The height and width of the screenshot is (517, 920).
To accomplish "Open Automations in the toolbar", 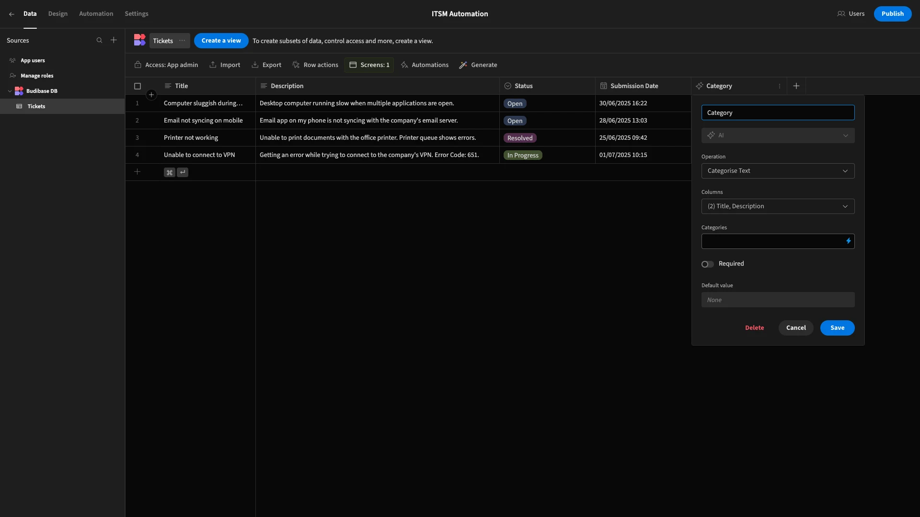I will point(425,65).
